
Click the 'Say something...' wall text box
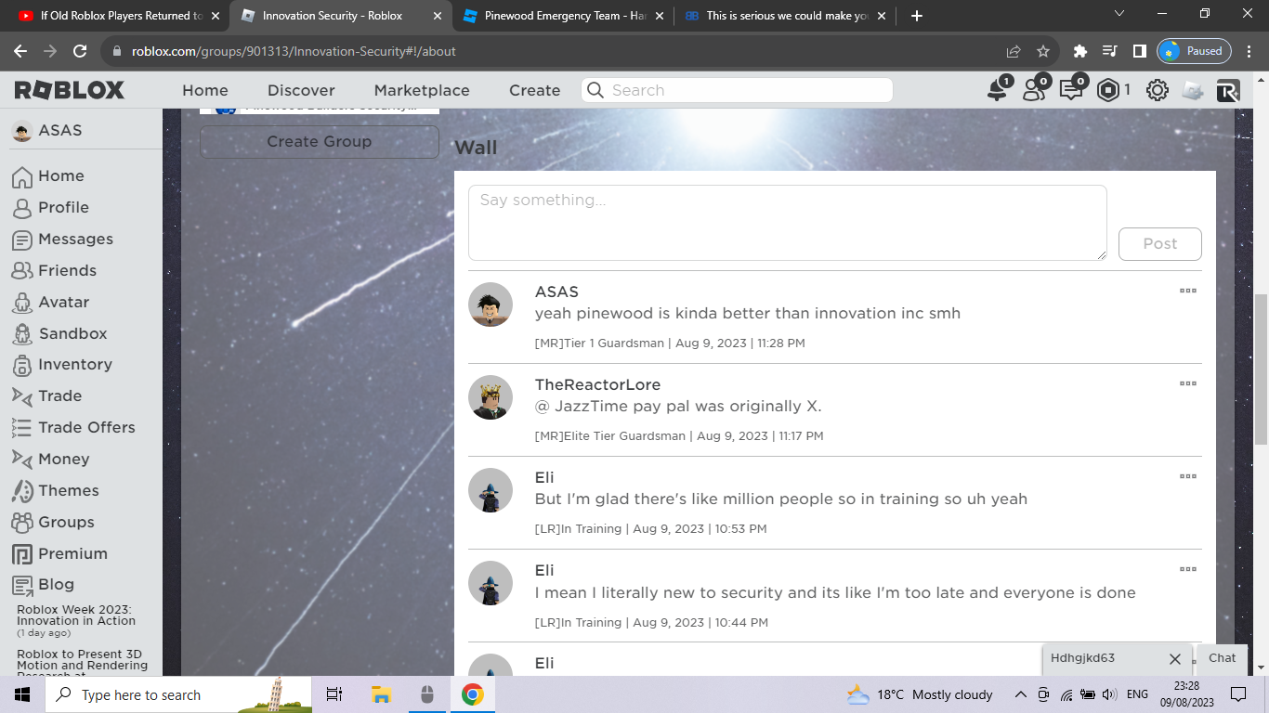pos(788,223)
